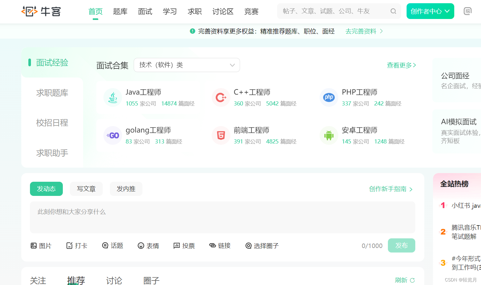Focus the search box at top
The image size is (481, 285).
click(x=339, y=11)
